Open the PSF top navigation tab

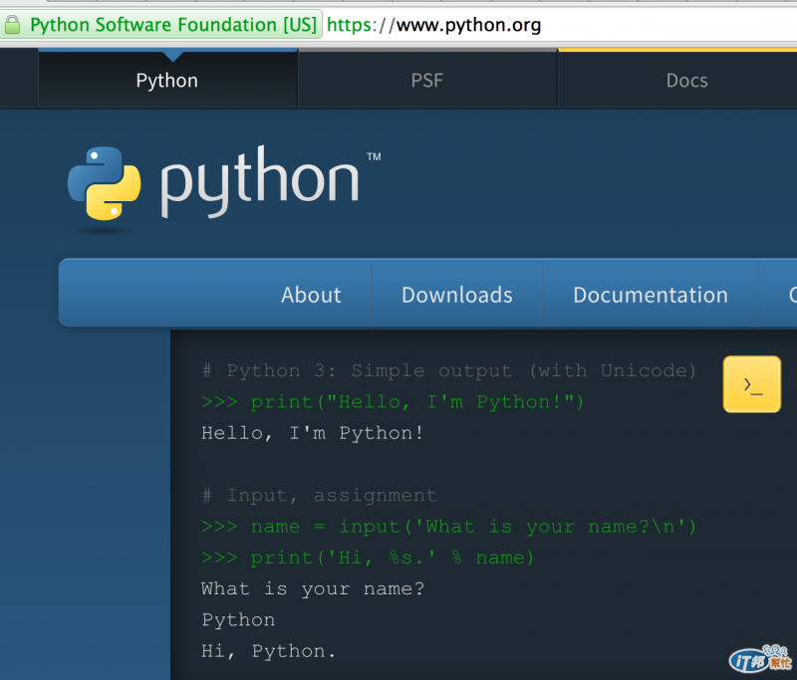pos(427,80)
